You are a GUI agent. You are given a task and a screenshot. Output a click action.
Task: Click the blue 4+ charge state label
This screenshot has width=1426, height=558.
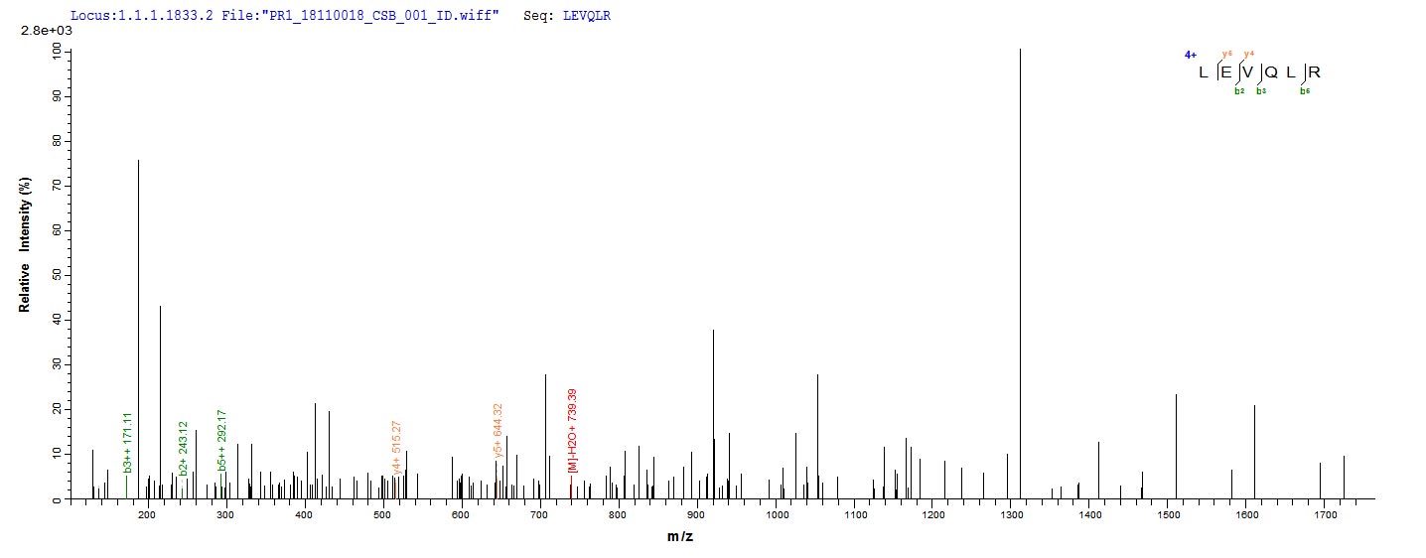[1190, 56]
